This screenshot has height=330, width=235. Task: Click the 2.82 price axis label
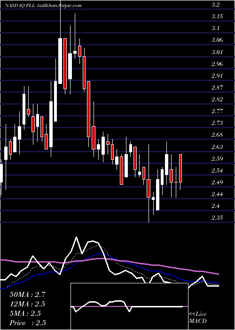coord(217,99)
